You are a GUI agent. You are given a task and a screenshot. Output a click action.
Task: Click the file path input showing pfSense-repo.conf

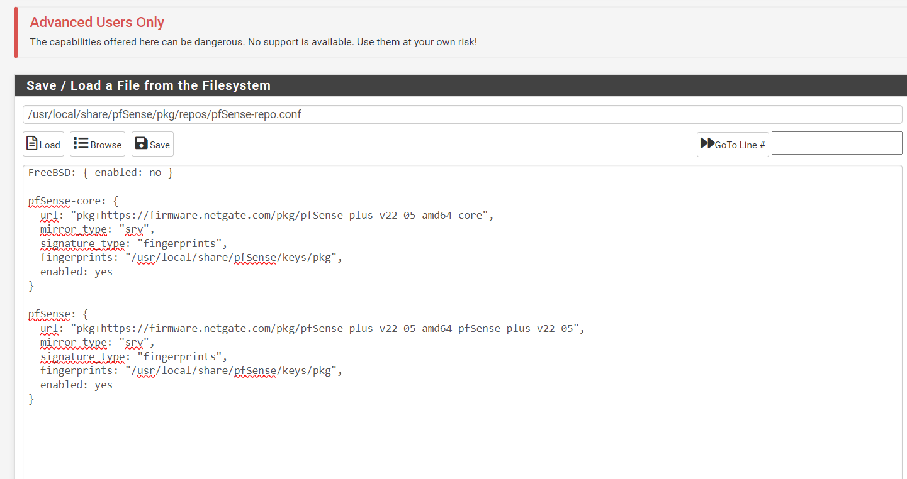tap(463, 114)
